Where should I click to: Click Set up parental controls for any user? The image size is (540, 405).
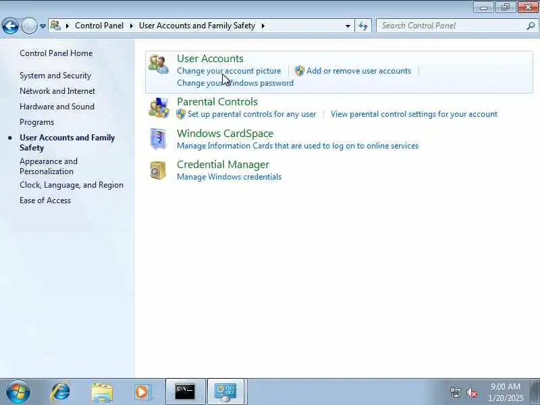pyautogui.click(x=252, y=114)
